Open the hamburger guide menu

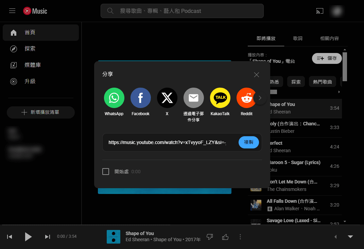(x=12, y=11)
